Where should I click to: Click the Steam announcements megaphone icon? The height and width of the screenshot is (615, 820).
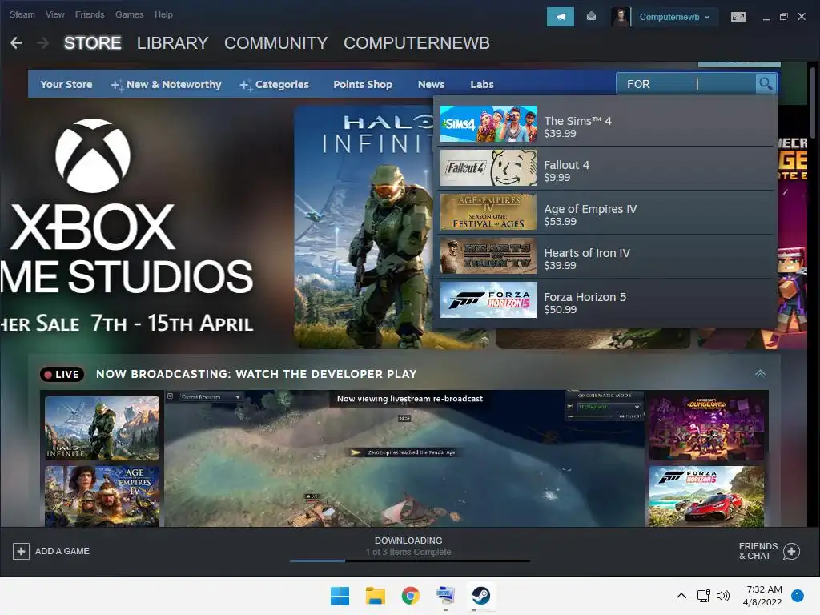pos(560,17)
